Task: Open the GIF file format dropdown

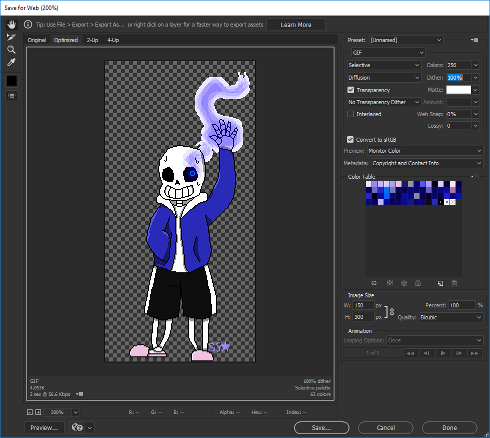Action: pos(388,53)
